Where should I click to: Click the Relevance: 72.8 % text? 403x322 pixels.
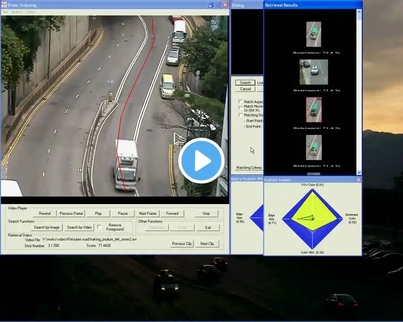317,53
